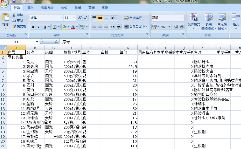The height and width of the screenshot is (149, 241).
Task: Toggle Underline formatting
Action: (x=45, y=27)
